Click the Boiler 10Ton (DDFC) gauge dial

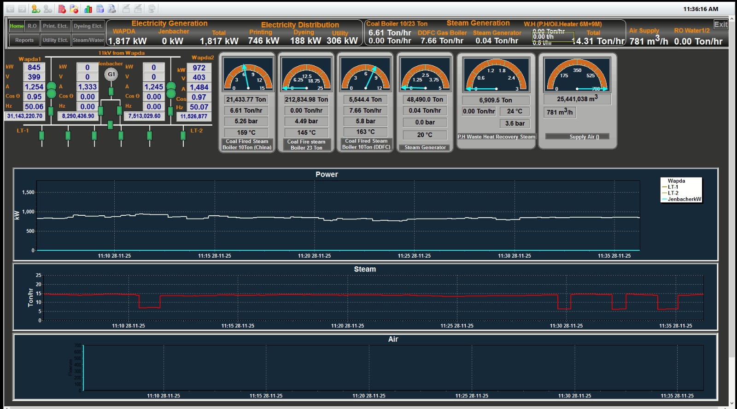tap(365, 74)
